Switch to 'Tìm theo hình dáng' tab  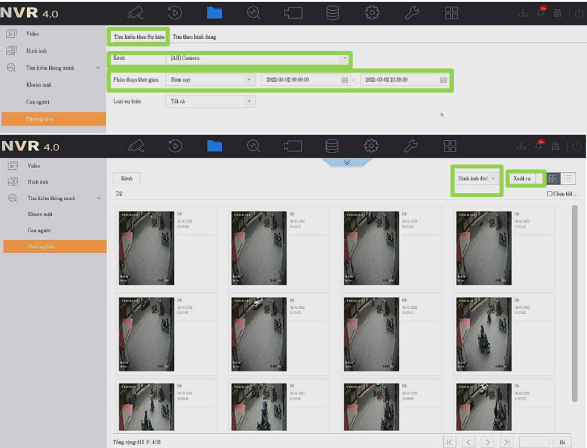click(194, 37)
